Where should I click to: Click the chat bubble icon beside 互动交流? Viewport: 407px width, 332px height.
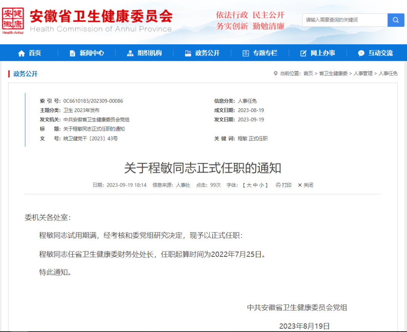361,53
